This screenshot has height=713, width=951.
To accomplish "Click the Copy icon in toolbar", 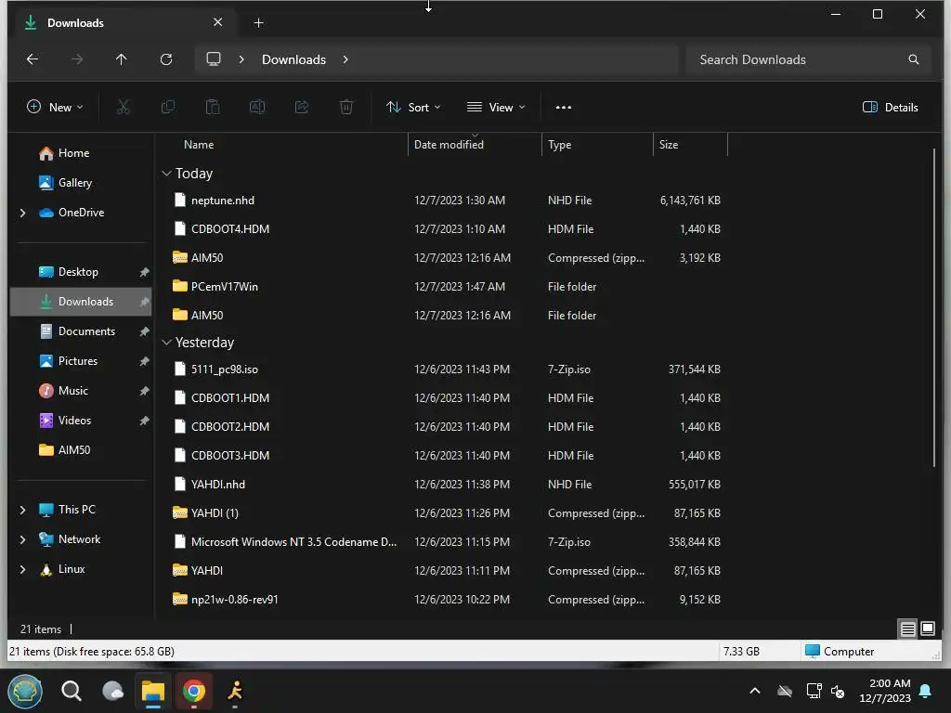I will click(168, 108).
